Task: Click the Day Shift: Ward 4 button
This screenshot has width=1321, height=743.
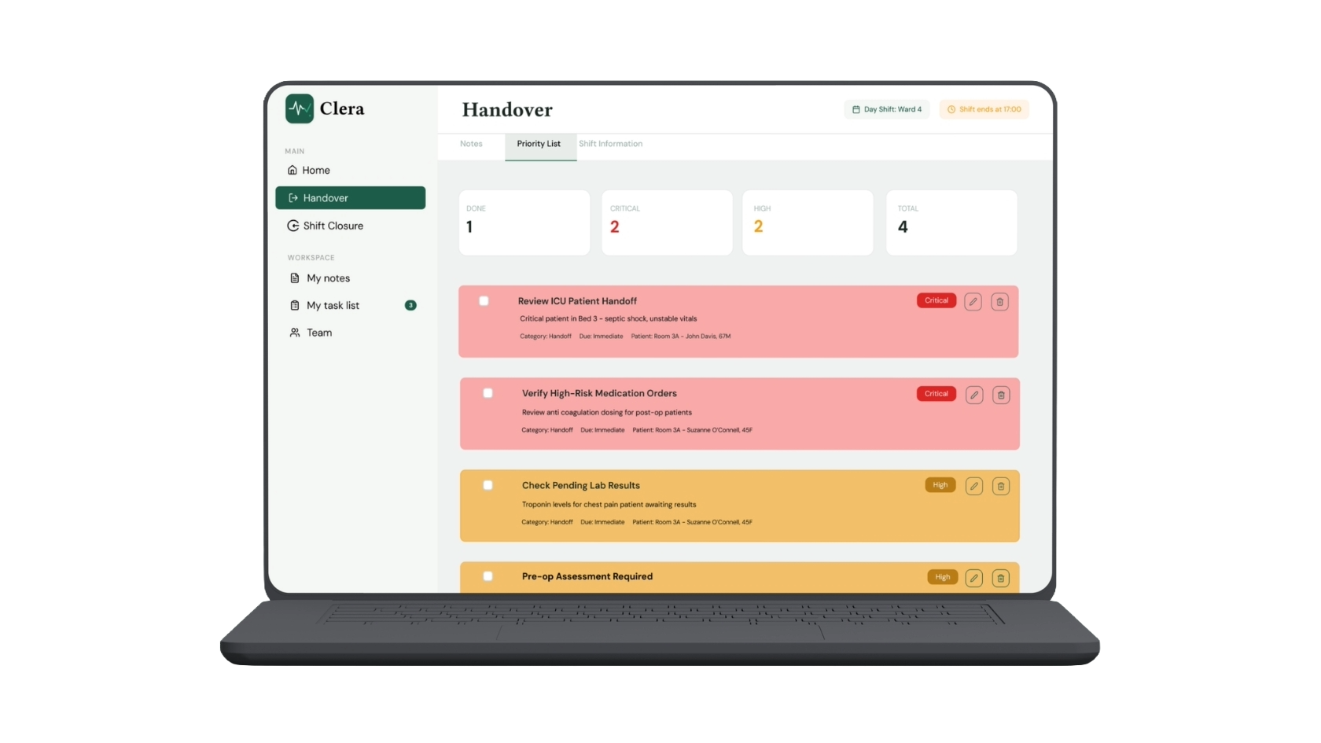Action: [887, 109]
